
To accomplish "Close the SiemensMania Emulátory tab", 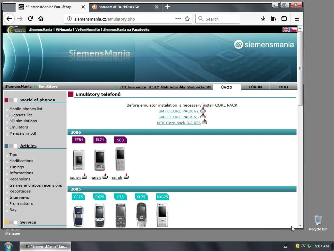I will click(83, 7).
